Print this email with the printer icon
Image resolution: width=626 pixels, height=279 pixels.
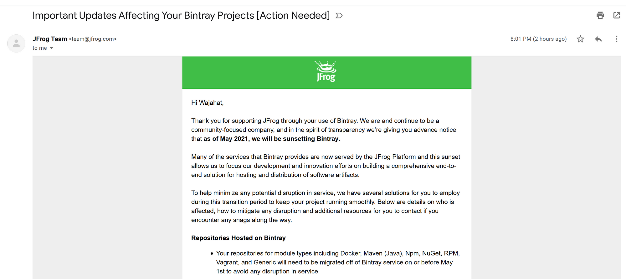600,15
